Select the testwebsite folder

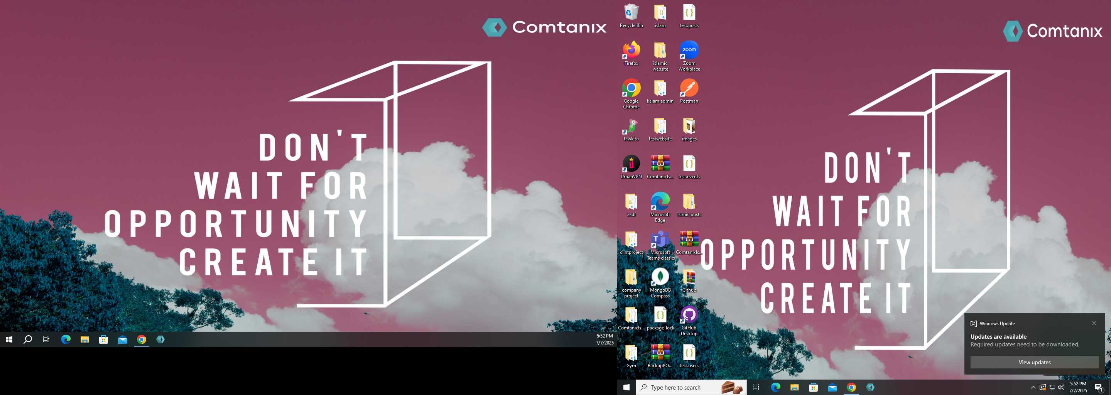pyautogui.click(x=660, y=129)
